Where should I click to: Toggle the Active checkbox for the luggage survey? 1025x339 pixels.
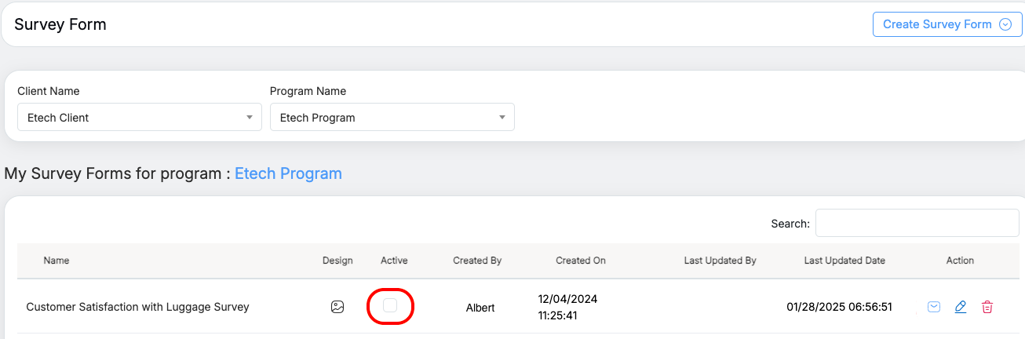click(x=390, y=306)
